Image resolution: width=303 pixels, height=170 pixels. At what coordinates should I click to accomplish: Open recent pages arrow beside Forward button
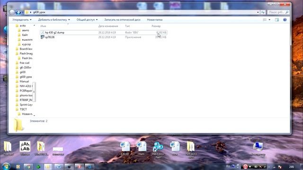pos(23,12)
